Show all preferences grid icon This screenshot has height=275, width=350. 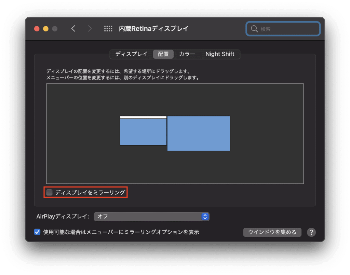tap(108, 29)
